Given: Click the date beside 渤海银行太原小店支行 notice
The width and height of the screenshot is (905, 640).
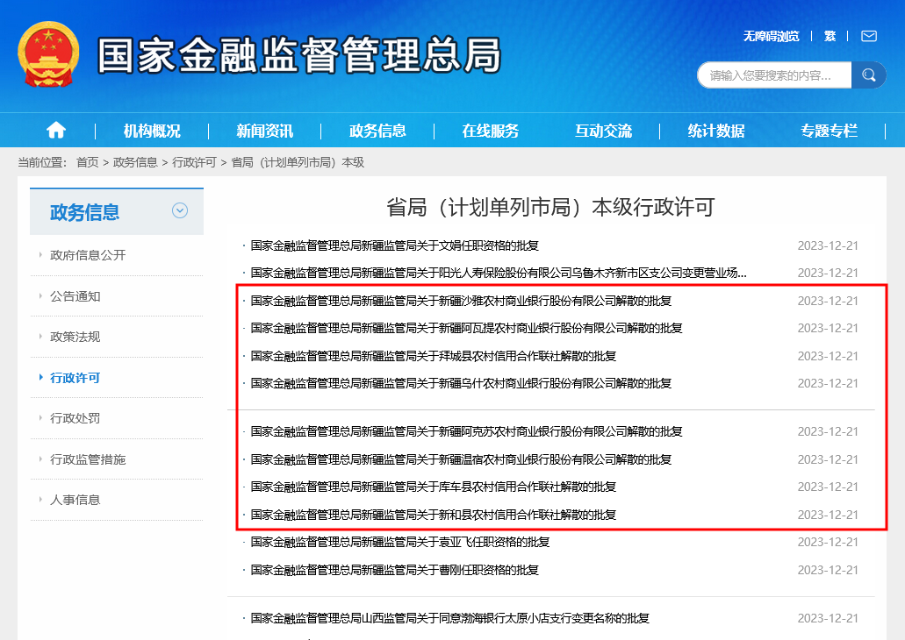Looking at the screenshot, I should [x=828, y=618].
